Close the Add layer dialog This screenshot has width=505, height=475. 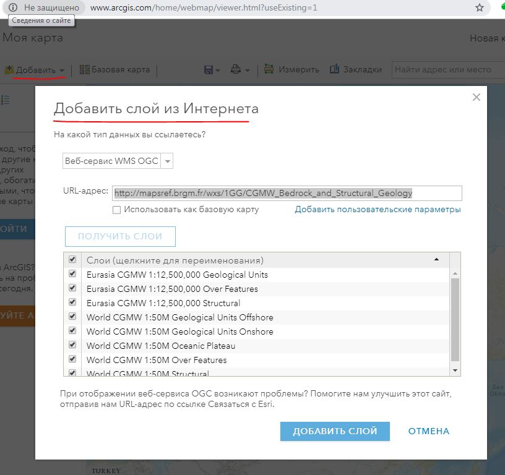tap(477, 97)
